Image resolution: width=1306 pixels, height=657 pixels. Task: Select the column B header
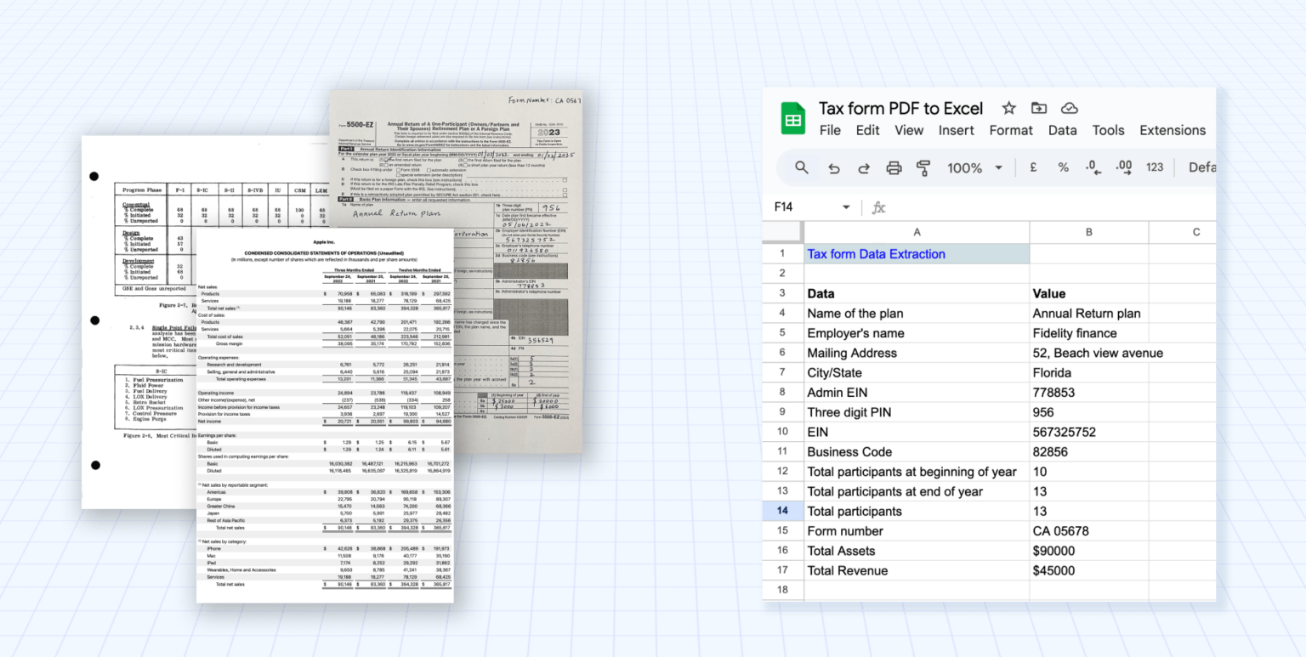pyautogui.click(x=1089, y=231)
